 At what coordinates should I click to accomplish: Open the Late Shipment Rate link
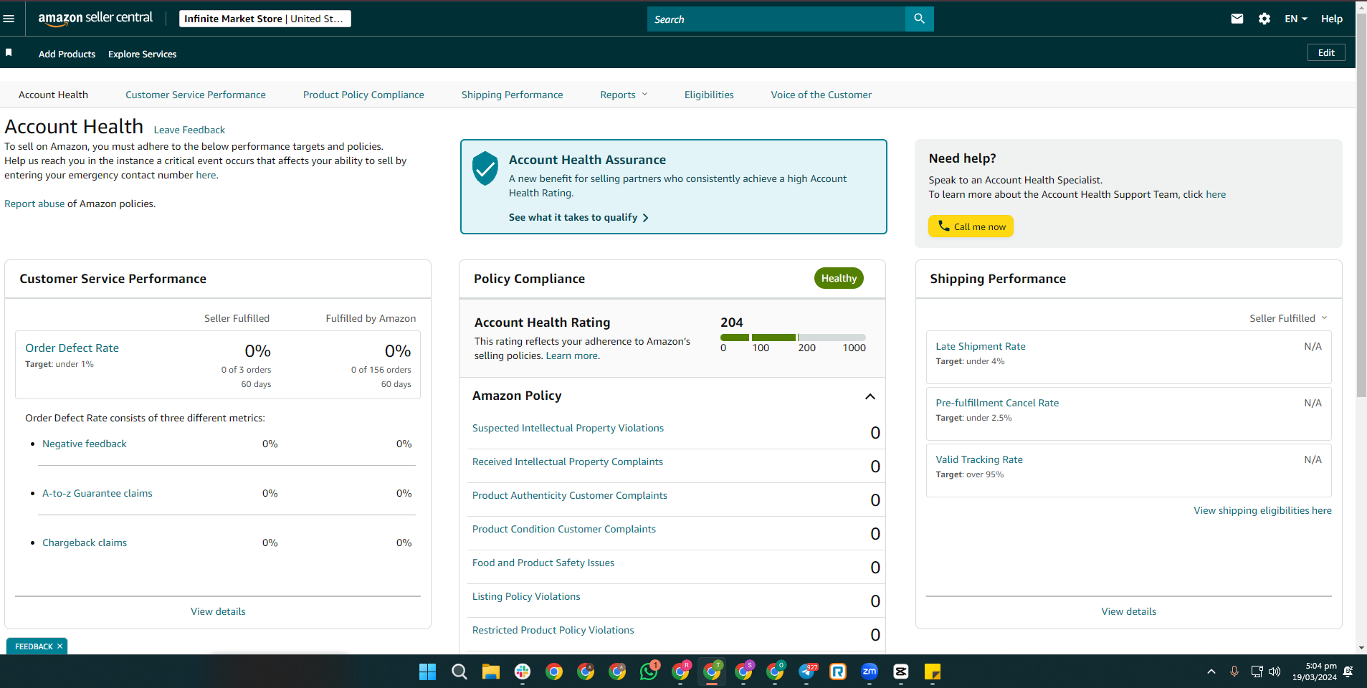click(981, 346)
